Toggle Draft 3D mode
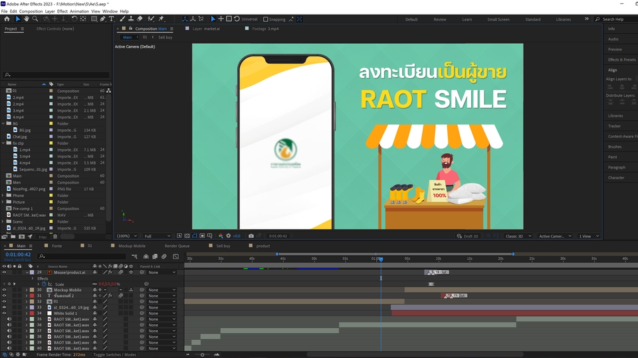 click(467, 236)
